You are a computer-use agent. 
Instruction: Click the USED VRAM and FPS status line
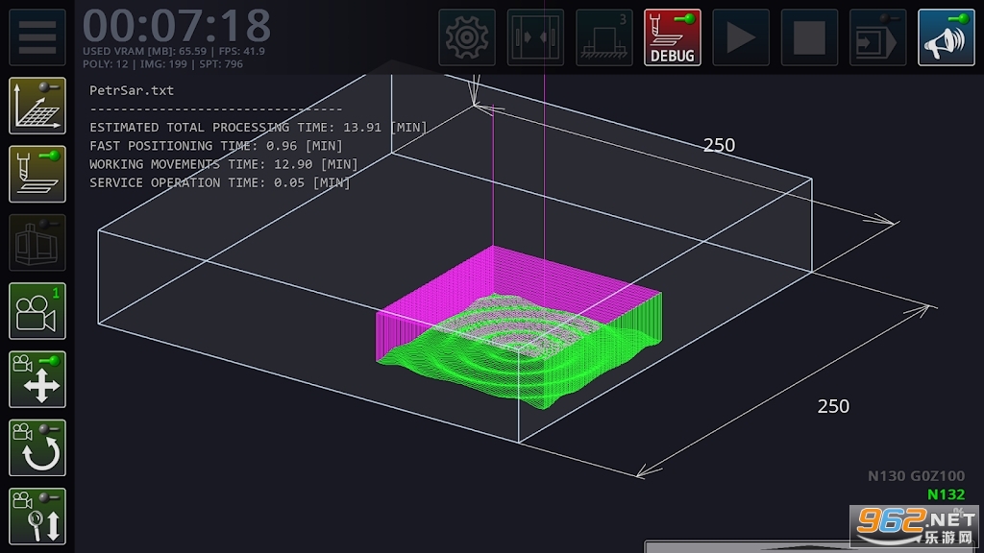tap(174, 51)
